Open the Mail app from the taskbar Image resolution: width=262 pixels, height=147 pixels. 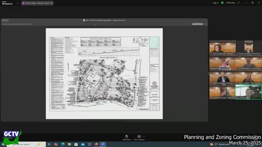(x=83, y=144)
